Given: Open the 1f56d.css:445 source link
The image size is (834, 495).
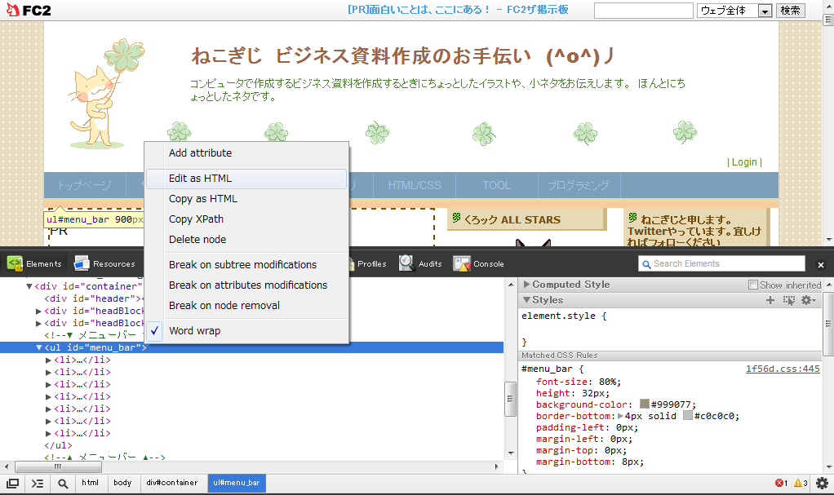Looking at the screenshot, I should (x=783, y=369).
